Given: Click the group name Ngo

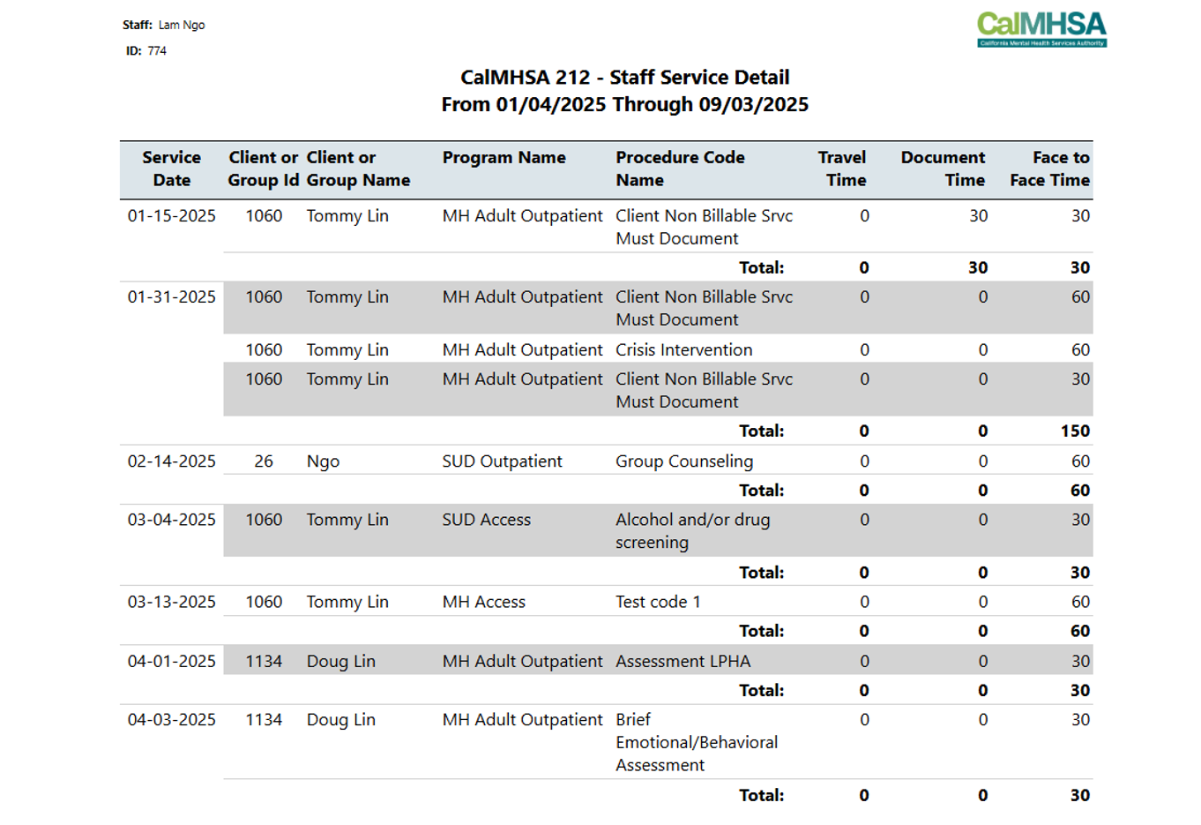Looking at the screenshot, I should coord(323,461).
